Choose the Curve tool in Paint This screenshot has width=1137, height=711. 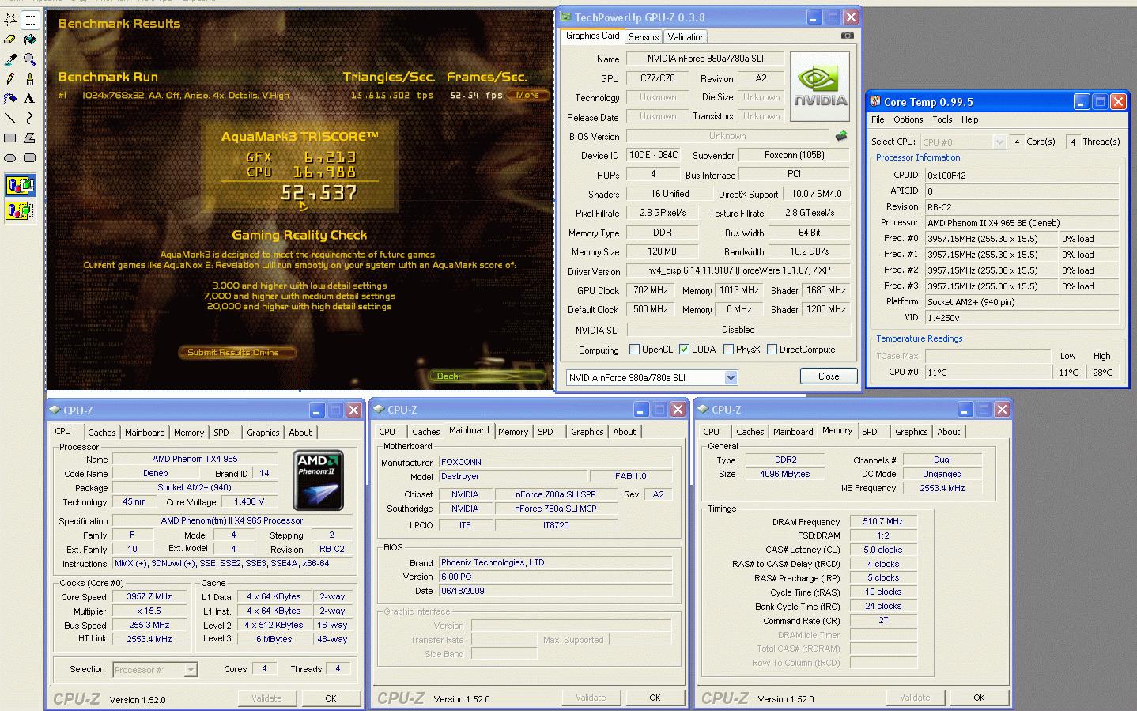coord(30,119)
